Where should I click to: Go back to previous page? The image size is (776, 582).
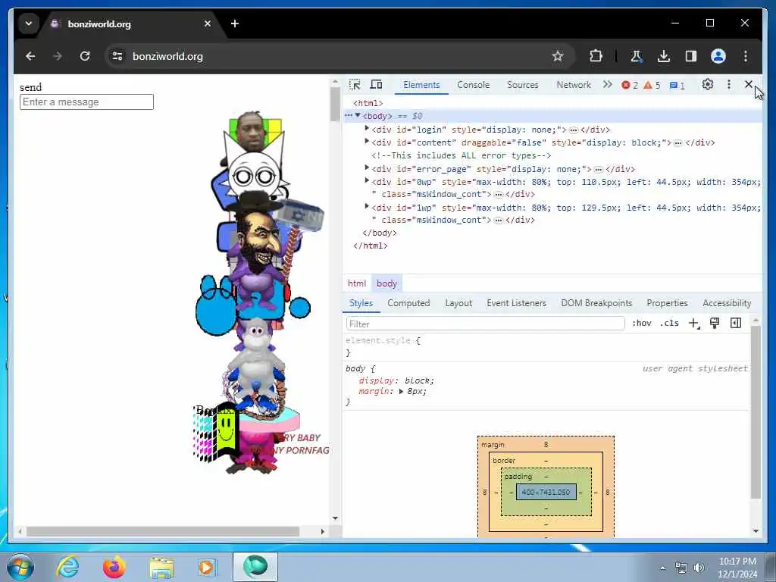(30, 56)
